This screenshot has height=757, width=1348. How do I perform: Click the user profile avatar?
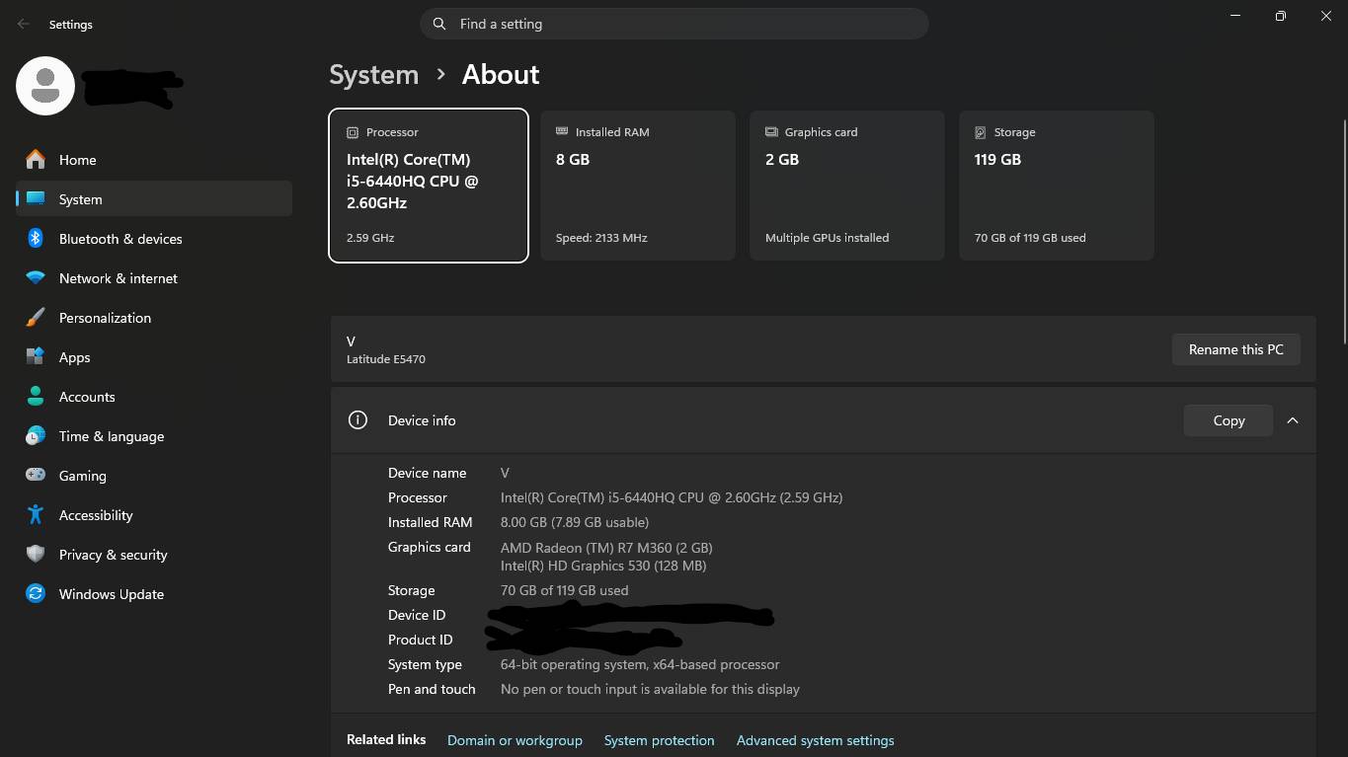pyautogui.click(x=45, y=85)
